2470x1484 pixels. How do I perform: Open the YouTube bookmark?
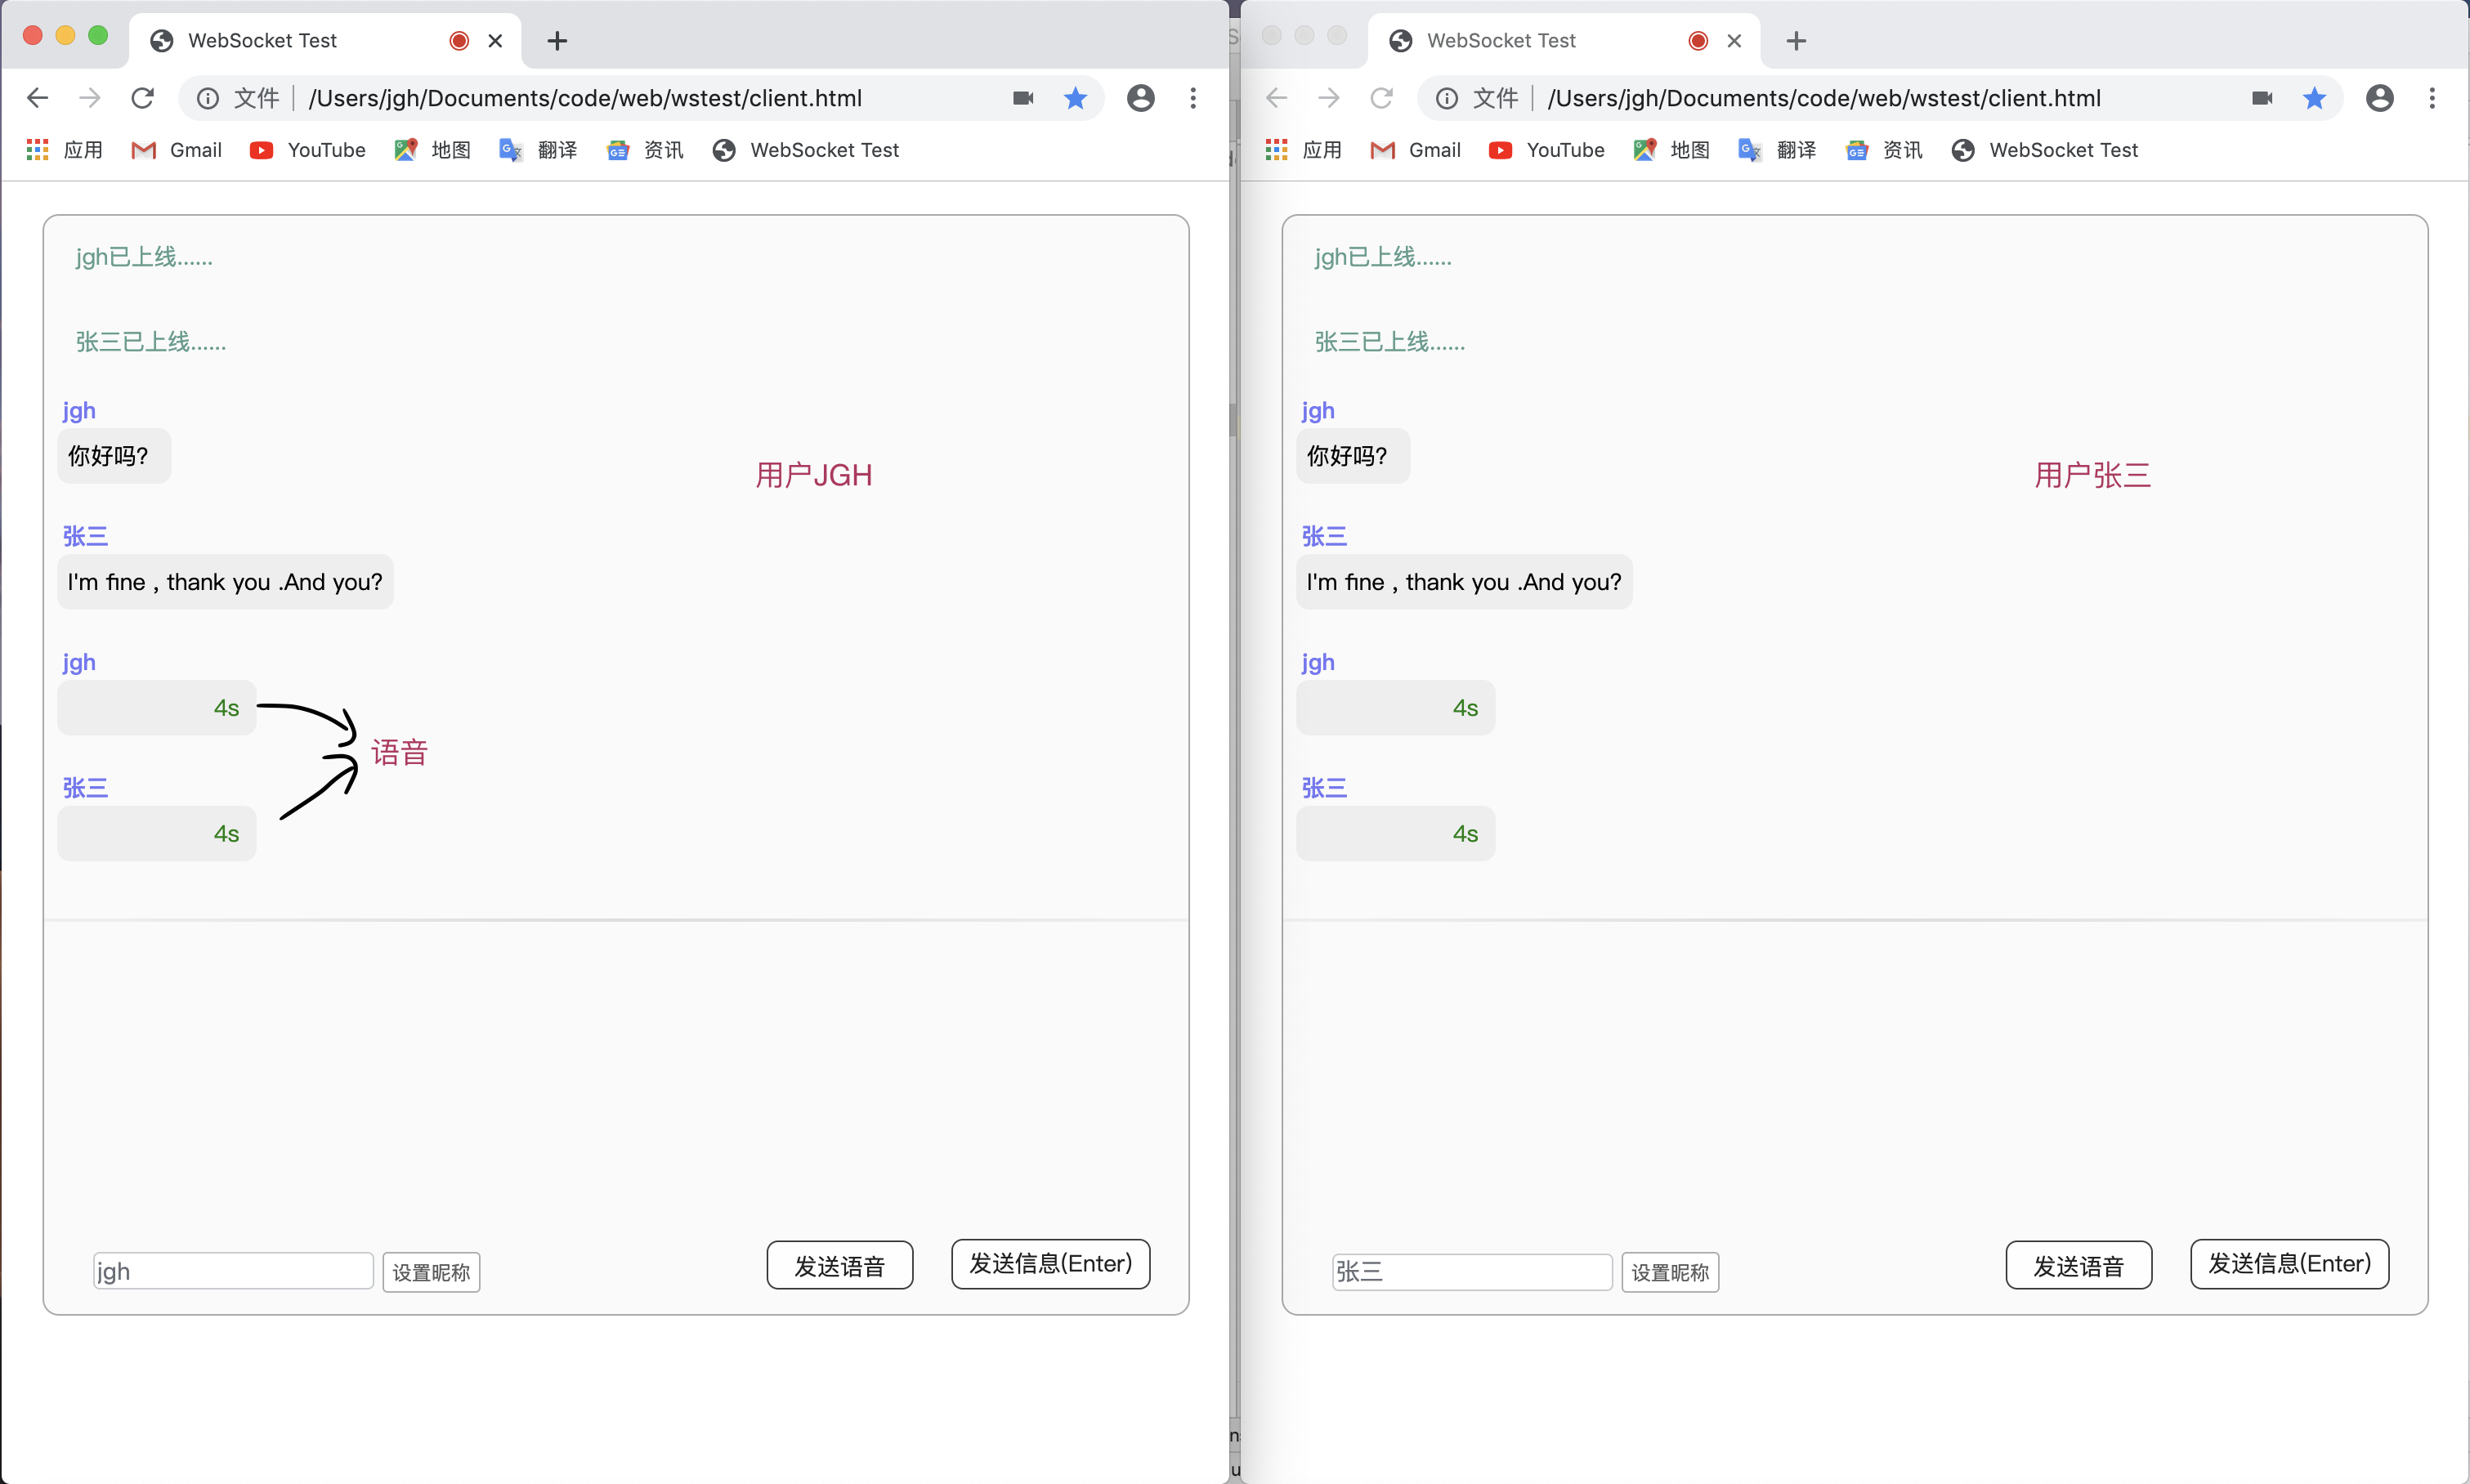pyautogui.click(x=307, y=150)
